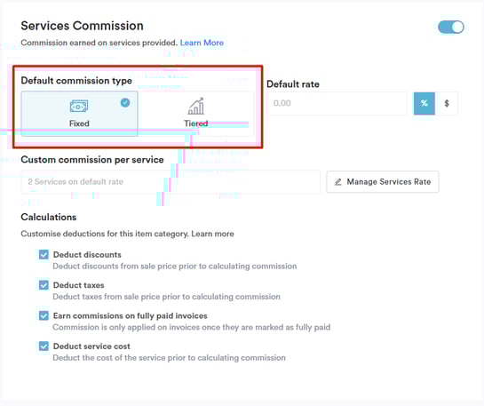The height and width of the screenshot is (406, 484).
Task: Open the Learn More link under Services Commission
Action: [x=202, y=43]
